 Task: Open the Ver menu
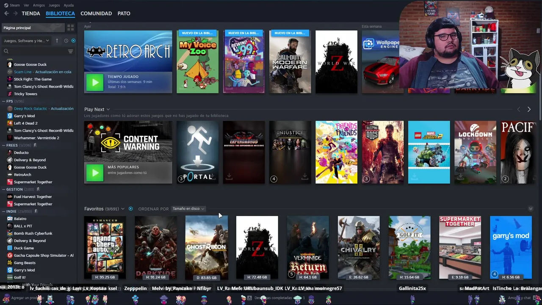point(26,5)
